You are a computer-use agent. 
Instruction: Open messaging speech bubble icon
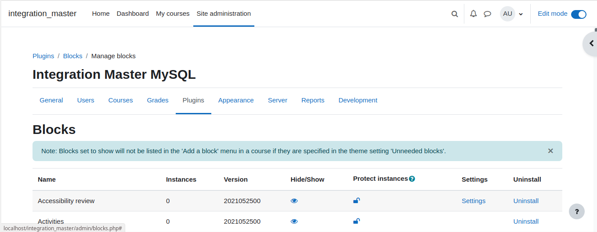pos(487,14)
